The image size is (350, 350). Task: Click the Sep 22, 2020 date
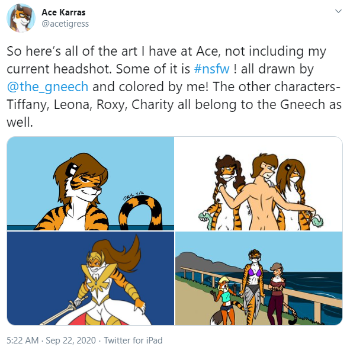pos(70,341)
